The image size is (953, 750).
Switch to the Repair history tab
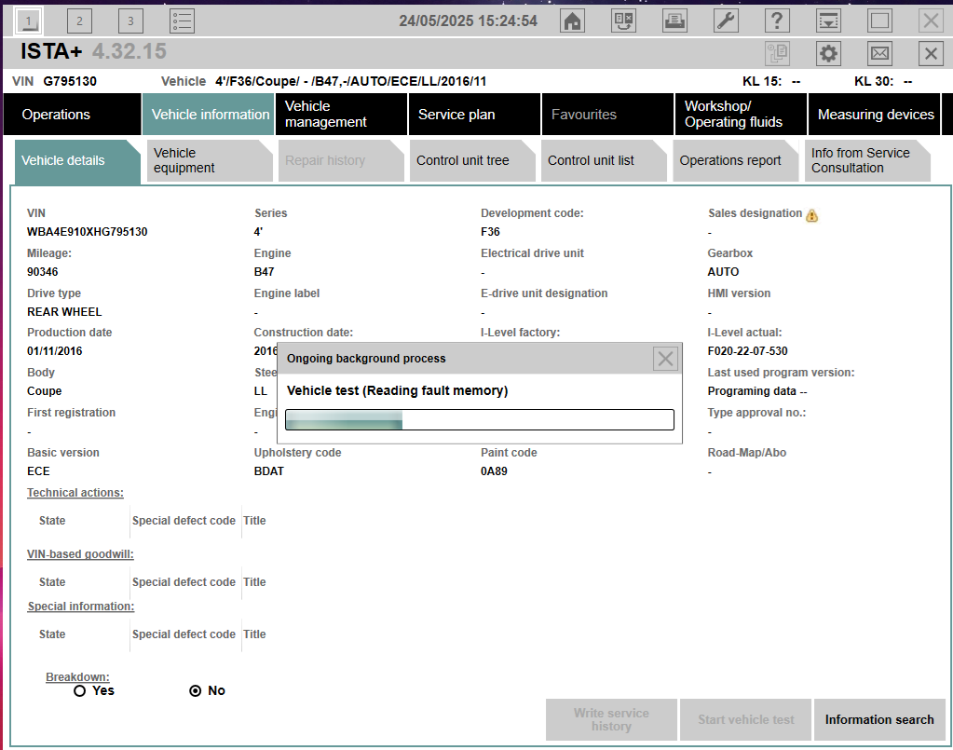point(341,160)
